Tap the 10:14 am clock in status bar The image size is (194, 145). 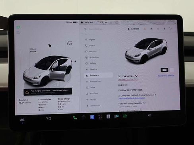pos(89,23)
